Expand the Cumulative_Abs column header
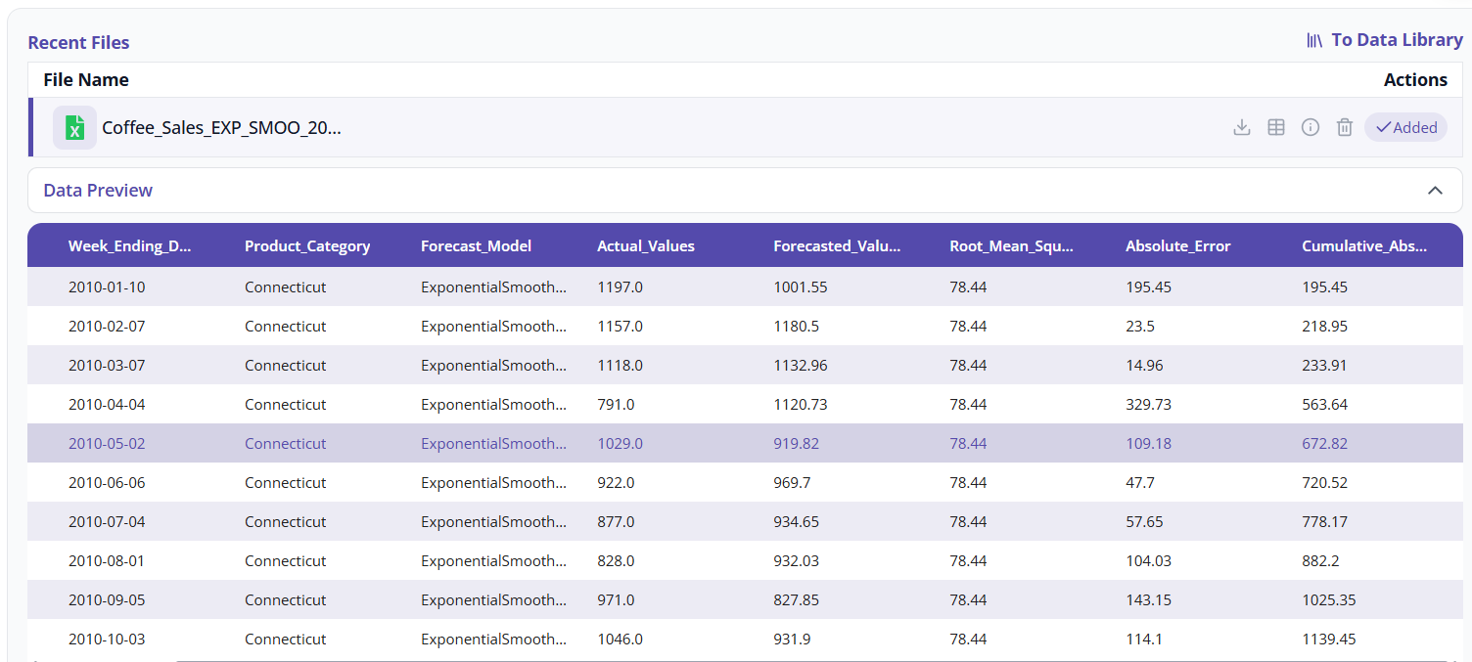Screen dimensions: 1472x662 click(1365, 245)
